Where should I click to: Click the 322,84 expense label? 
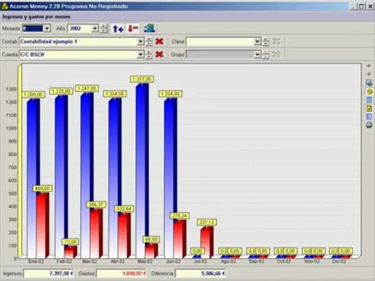pyautogui.click(x=124, y=209)
